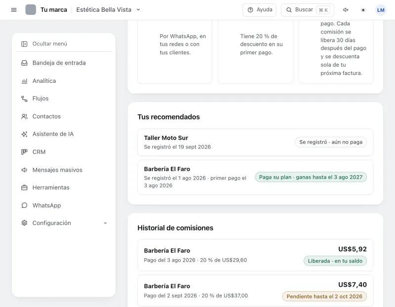Expand the Configuración submenu chevron
395x307 pixels.
(x=105, y=223)
